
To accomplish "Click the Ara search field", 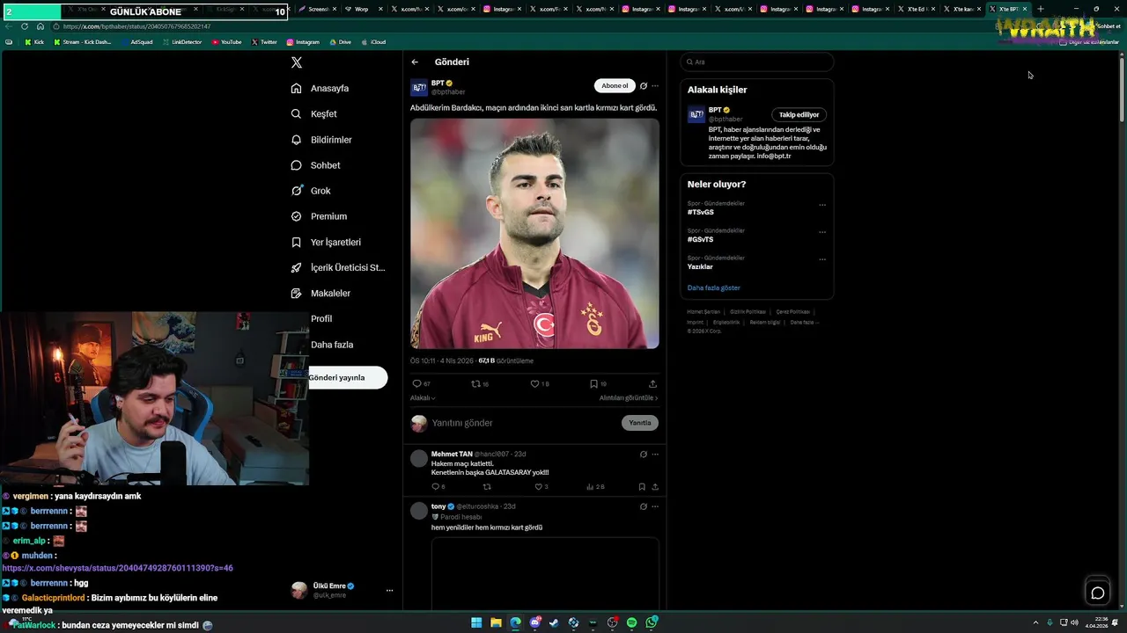I will pyautogui.click(x=757, y=62).
